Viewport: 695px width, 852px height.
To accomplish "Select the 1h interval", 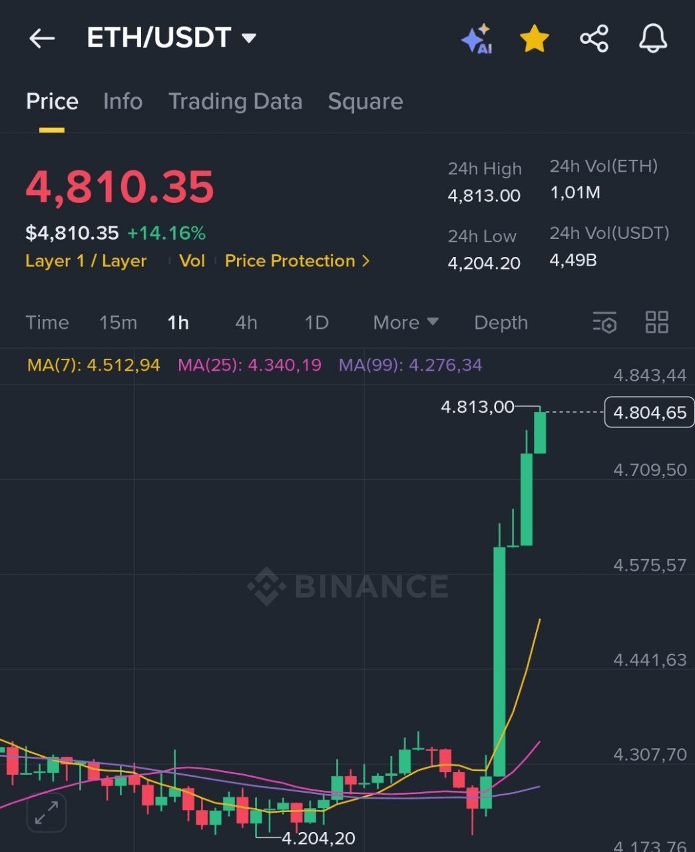I will (x=178, y=323).
